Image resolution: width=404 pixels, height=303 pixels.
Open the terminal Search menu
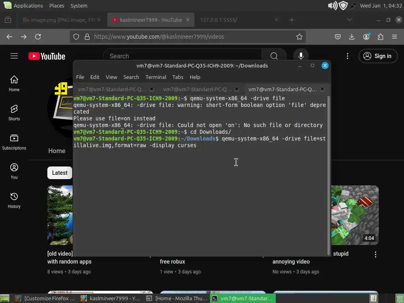tap(131, 77)
